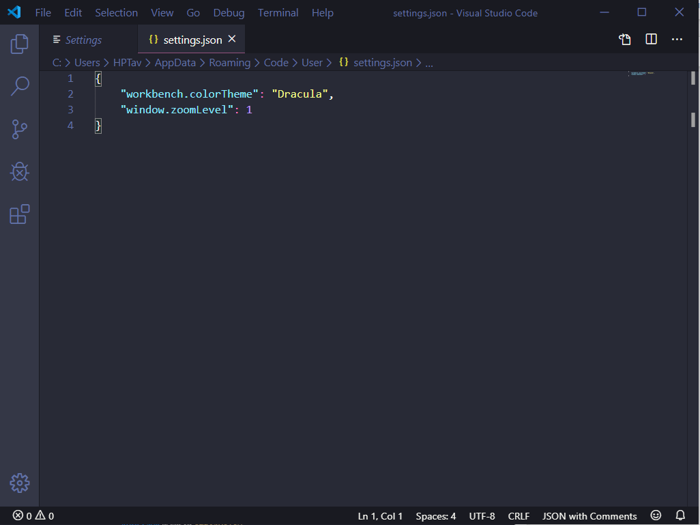This screenshot has width=700, height=525.
Task: Click the warnings count in status bar
Action: [x=44, y=515]
